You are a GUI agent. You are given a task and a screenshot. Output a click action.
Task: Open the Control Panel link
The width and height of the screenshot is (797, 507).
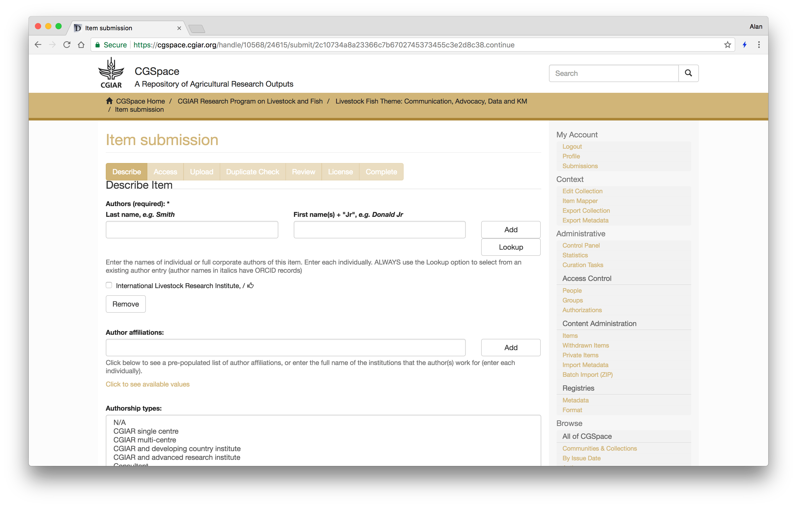click(581, 245)
